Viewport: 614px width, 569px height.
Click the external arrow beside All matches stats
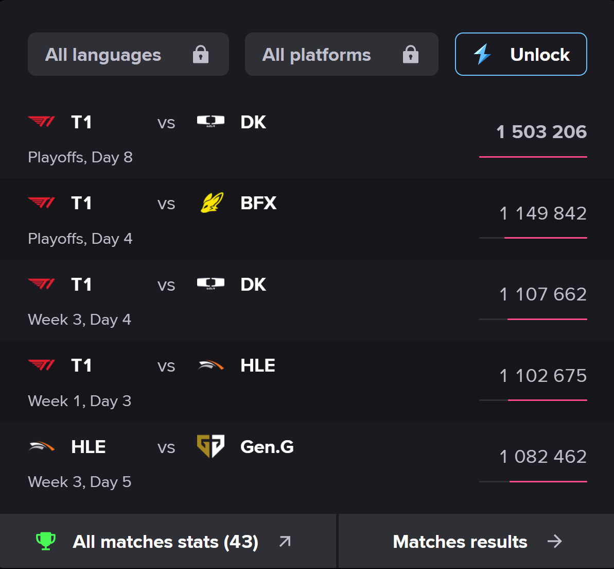[x=285, y=541]
